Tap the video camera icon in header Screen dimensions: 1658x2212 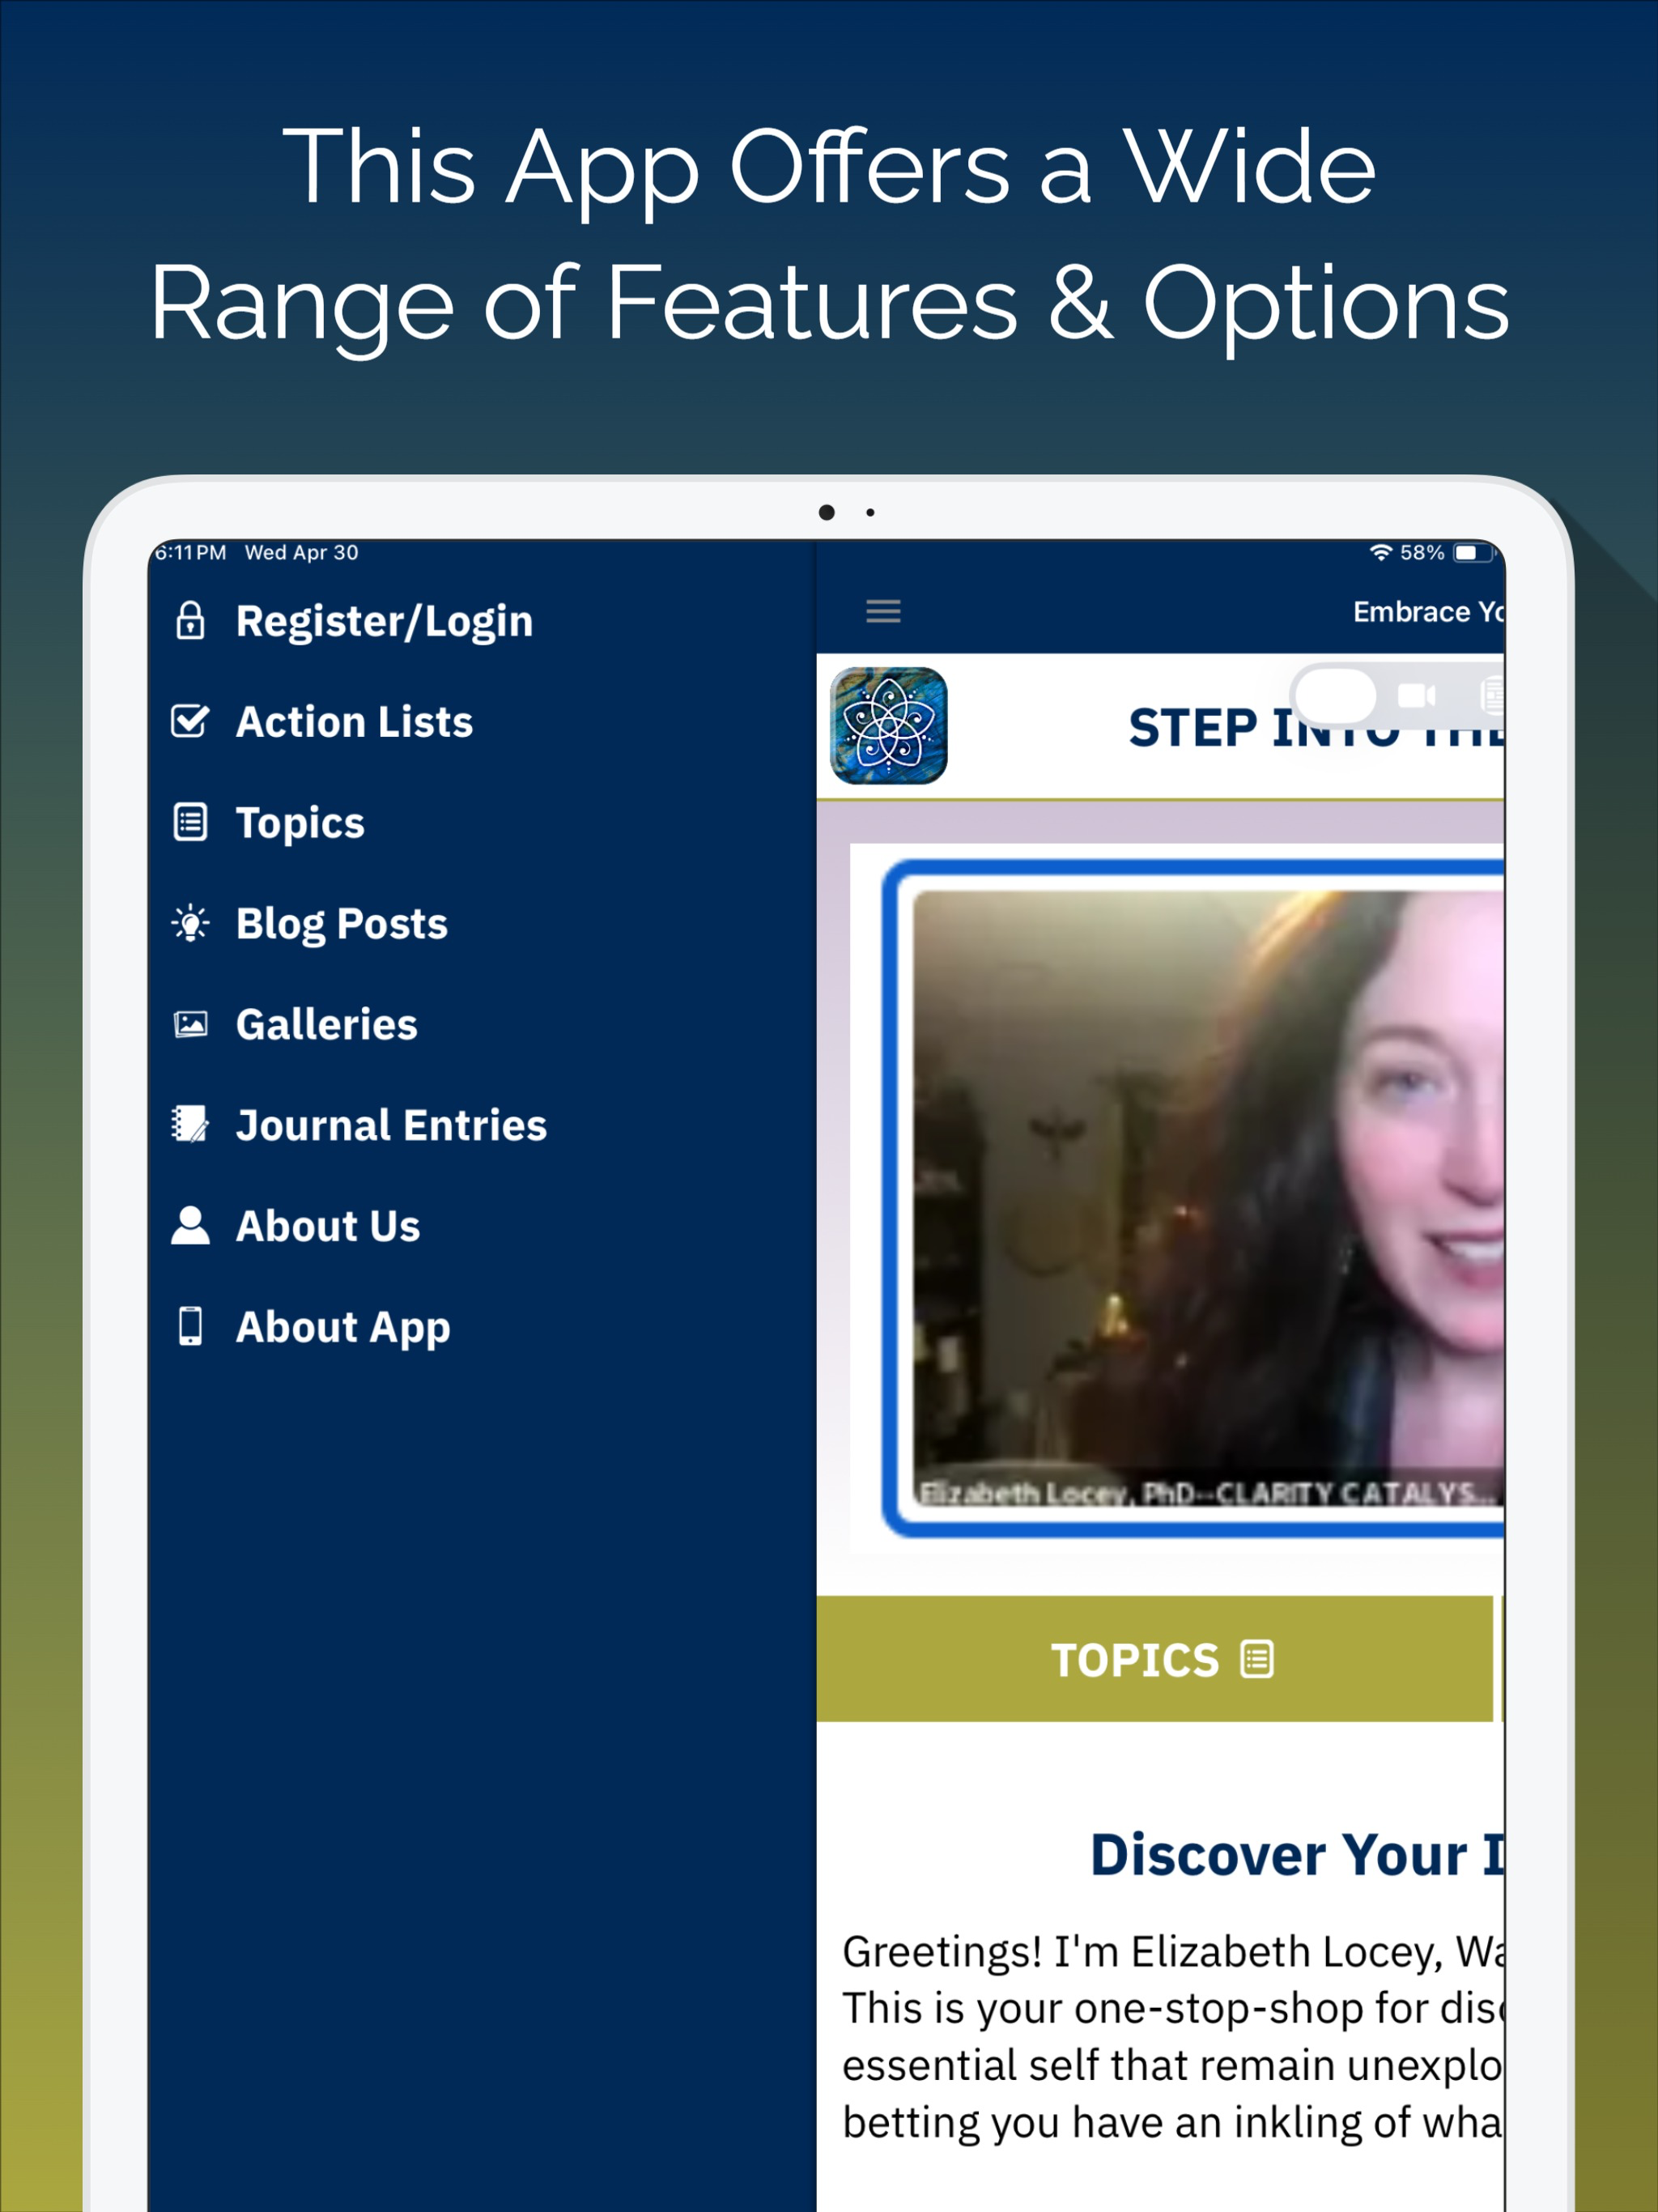pyautogui.click(x=1416, y=695)
